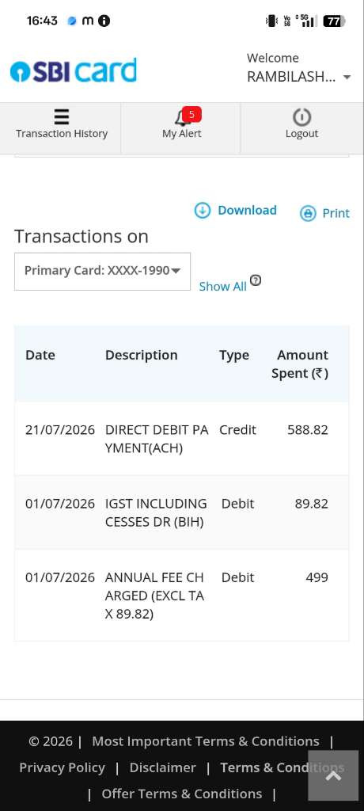Viewport: 364px width, 811px height.
Task: Click the Download text link
Action: (247, 211)
